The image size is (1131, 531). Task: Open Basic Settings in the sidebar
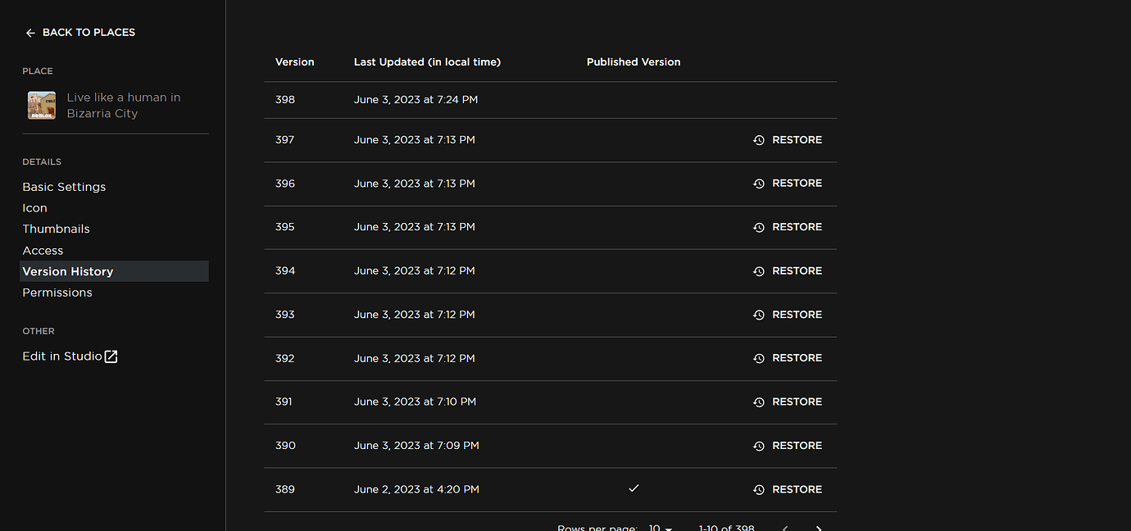[x=64, y=187]
